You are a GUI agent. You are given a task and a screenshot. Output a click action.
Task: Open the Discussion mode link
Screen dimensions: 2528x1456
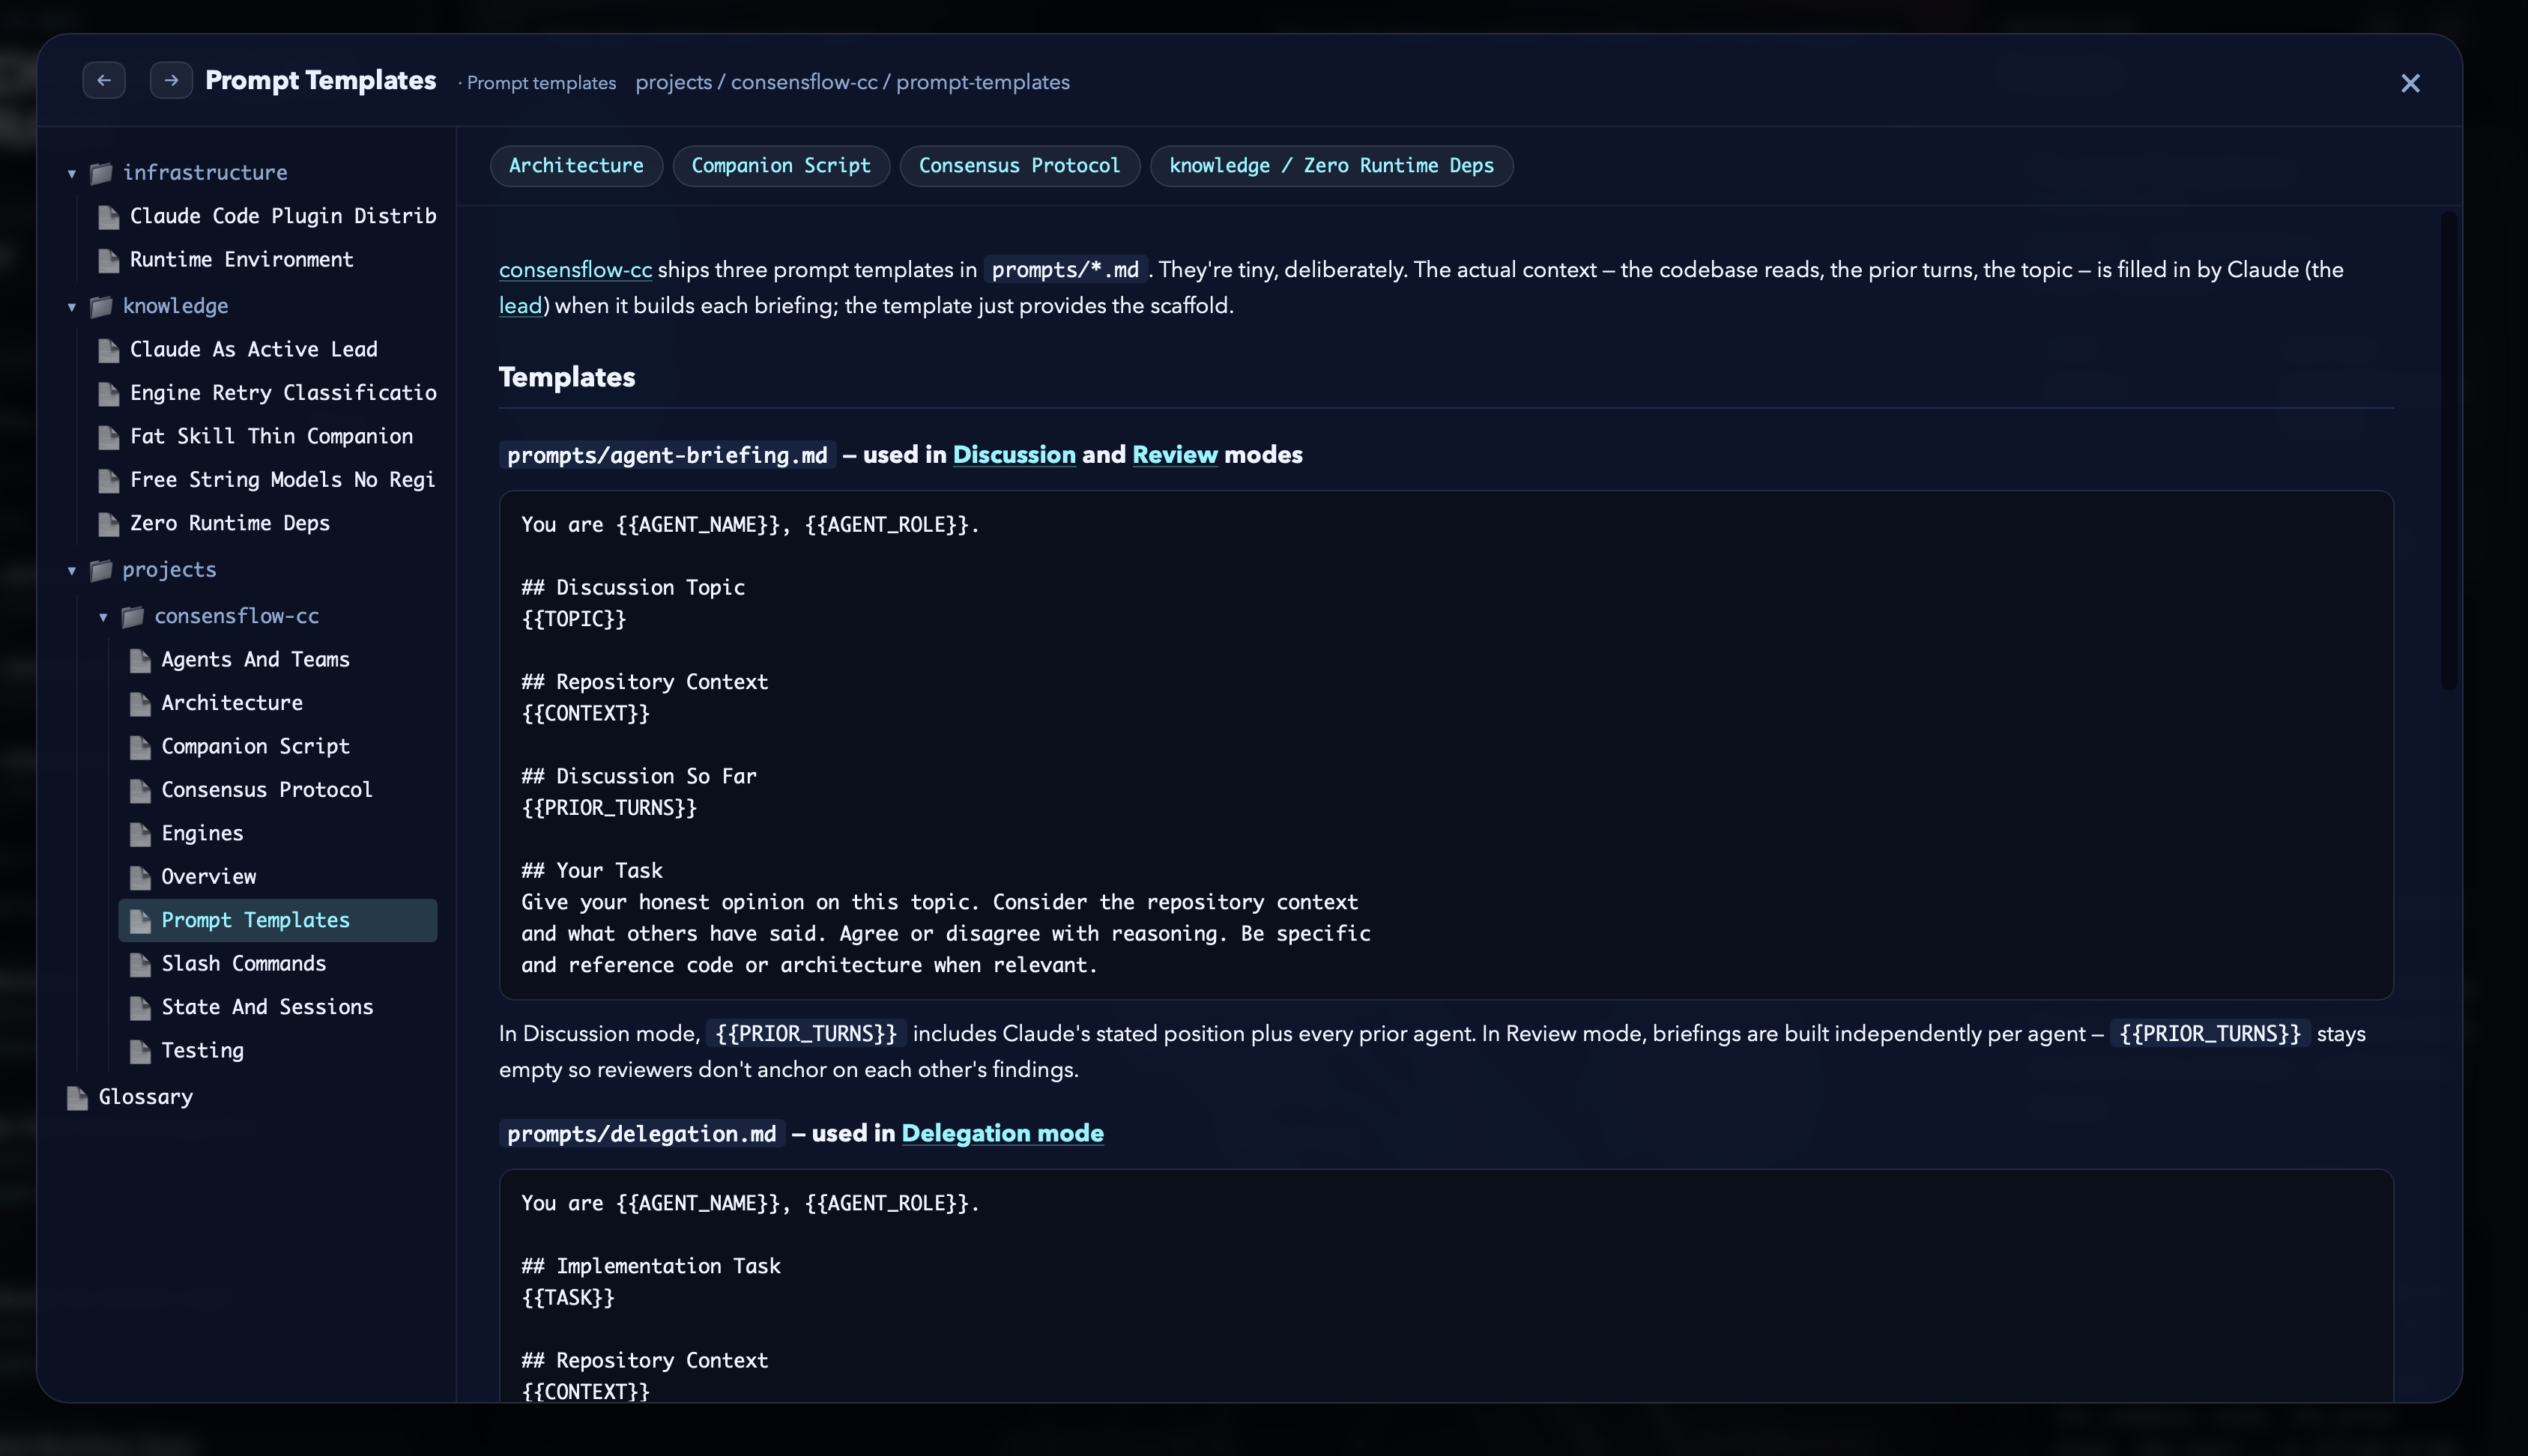point(1014,455)
